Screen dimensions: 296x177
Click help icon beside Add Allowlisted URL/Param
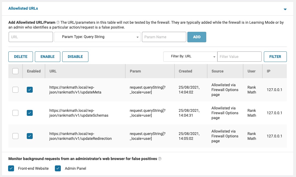tap(58, 22)
